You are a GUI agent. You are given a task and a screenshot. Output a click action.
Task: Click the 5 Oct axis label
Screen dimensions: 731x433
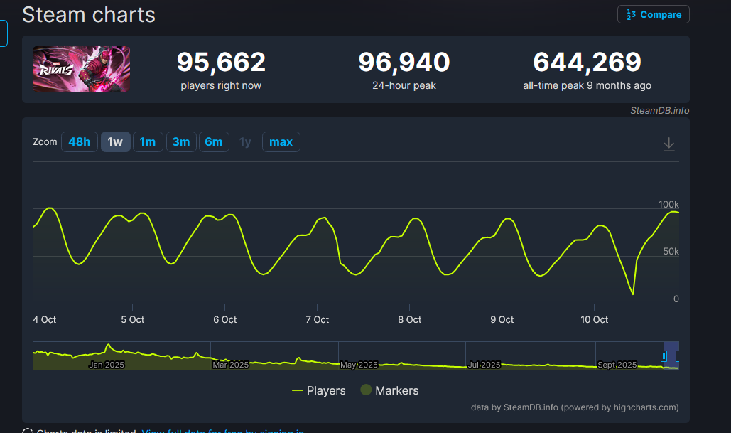133,320
